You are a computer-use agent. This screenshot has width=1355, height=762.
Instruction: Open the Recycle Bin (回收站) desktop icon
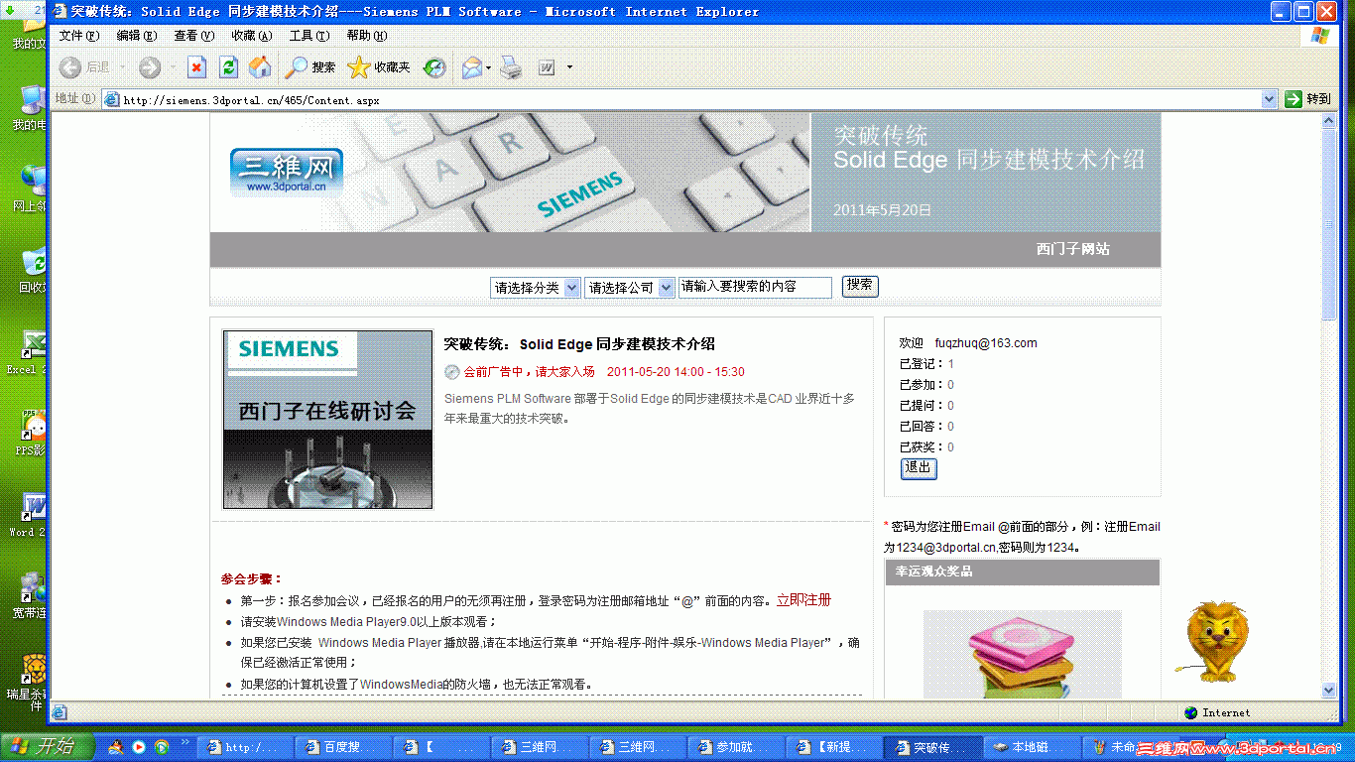(x=32, y=270)
